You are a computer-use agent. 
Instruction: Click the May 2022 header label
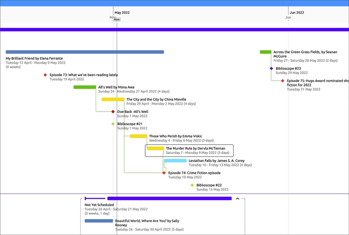pos(122,13)
